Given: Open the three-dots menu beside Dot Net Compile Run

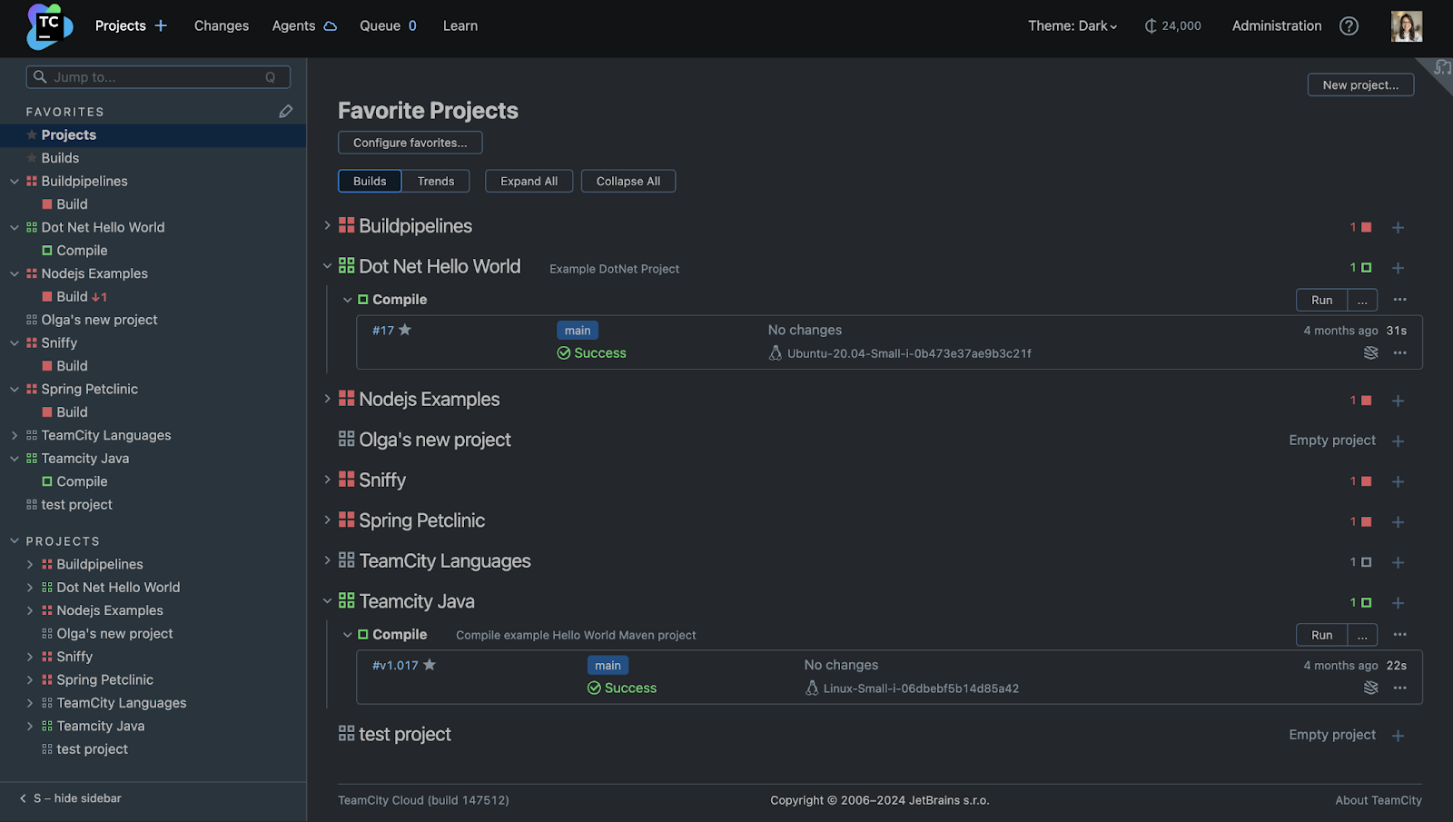Looking at the screenshot, I should click(x=1400, y=300).
